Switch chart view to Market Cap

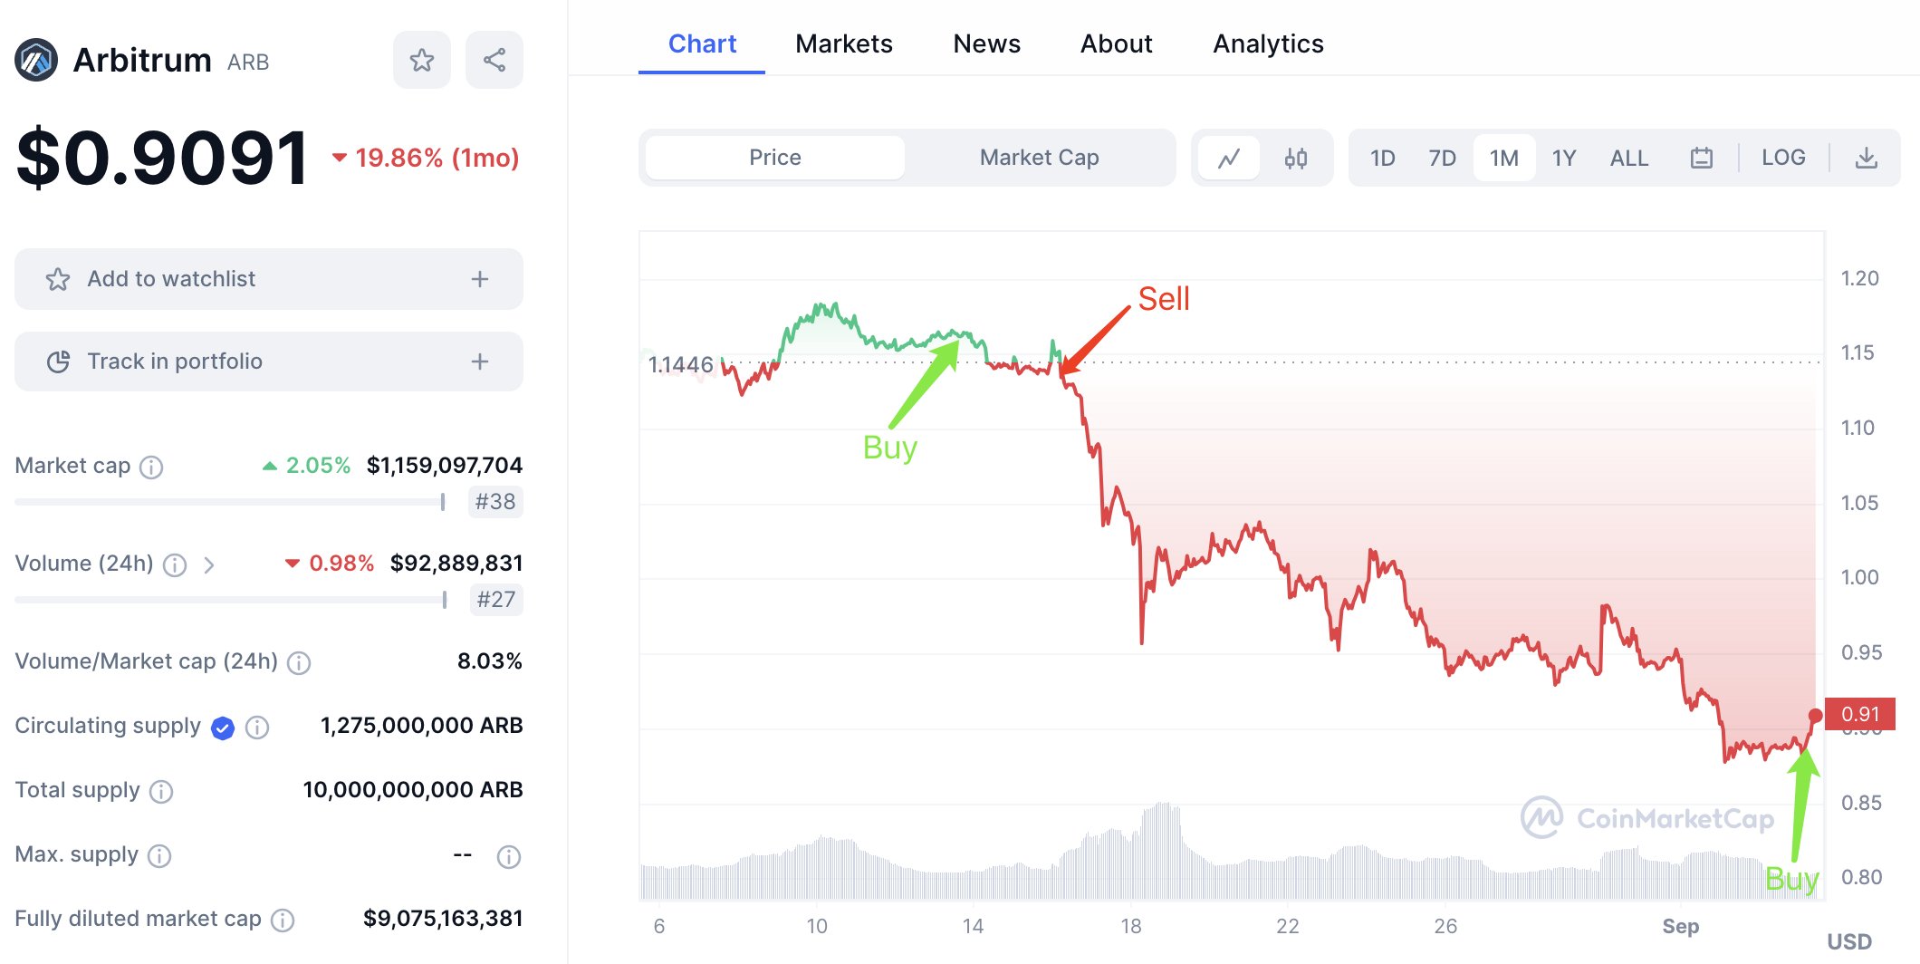(1039, 158)
